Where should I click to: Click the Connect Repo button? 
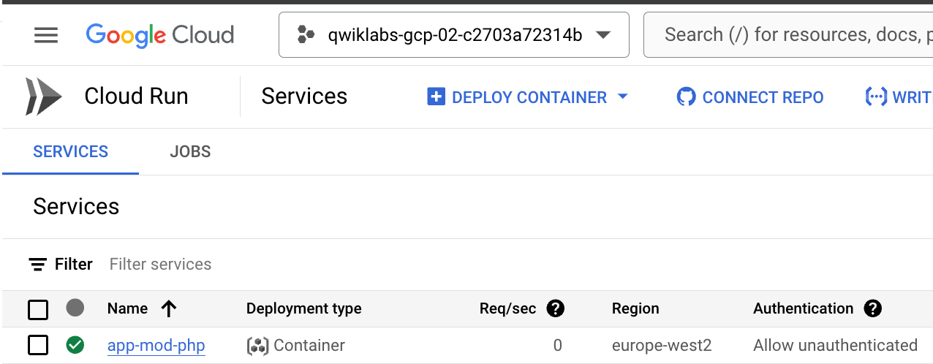pyautogui.click(x=762, y=97)
